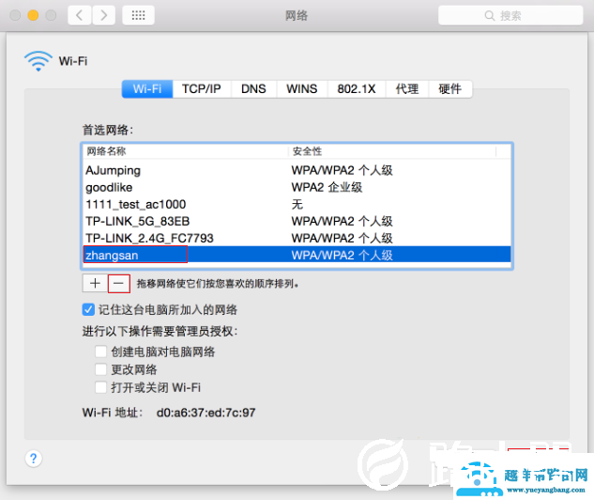Image resolution: width=594 pixels, height=500 pixels.
Task: Select the 1111_test_ac1000 network
Action: (x=297, y=205)
